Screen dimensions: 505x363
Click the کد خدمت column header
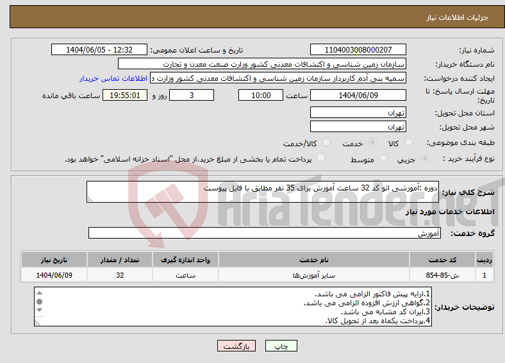[443, 260]
